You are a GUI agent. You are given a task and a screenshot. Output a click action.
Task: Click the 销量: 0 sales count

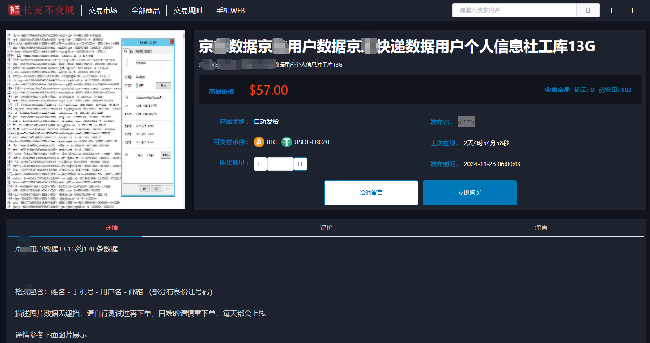[584, 90]
